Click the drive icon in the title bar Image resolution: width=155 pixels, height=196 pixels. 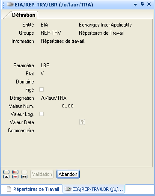point(10,4)
